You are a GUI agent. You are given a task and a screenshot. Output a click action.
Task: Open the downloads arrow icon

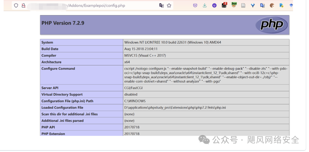tap(205, 5)
